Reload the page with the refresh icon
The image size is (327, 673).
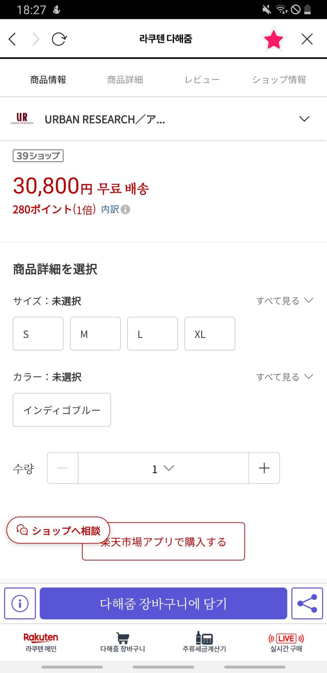coord(59,39)
